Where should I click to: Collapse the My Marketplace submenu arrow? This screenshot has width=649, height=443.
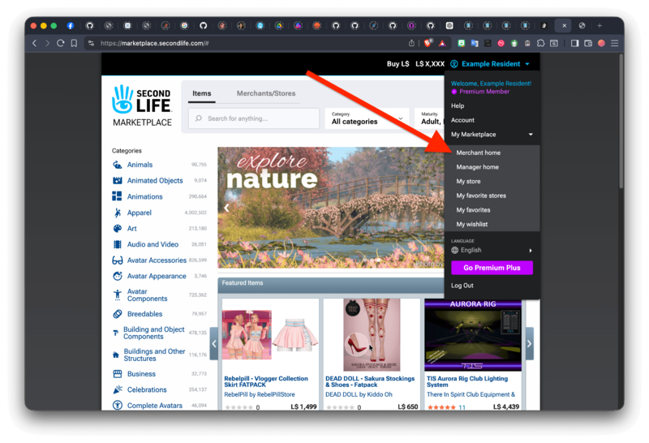tap(531, 135)
